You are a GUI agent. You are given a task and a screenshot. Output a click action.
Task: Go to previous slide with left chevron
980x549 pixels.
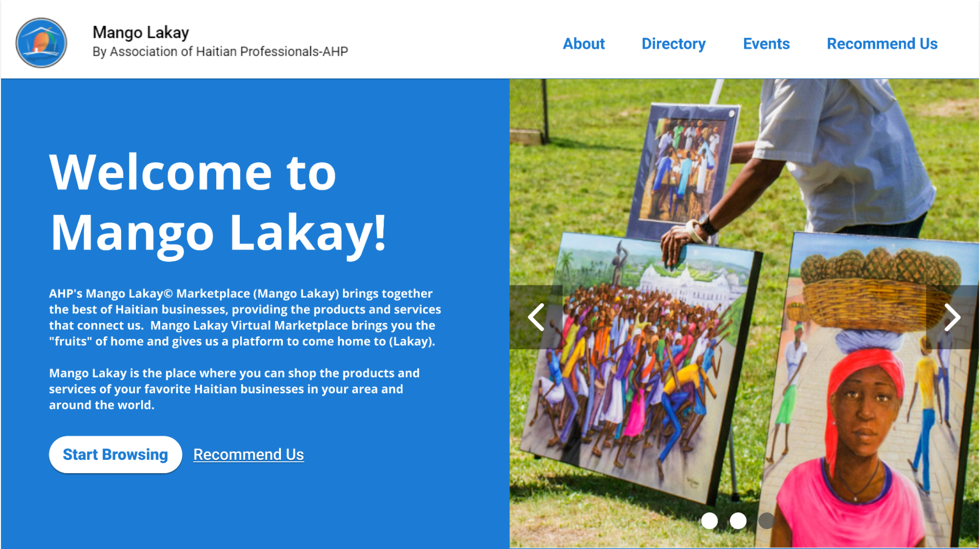tap(536, 317)
